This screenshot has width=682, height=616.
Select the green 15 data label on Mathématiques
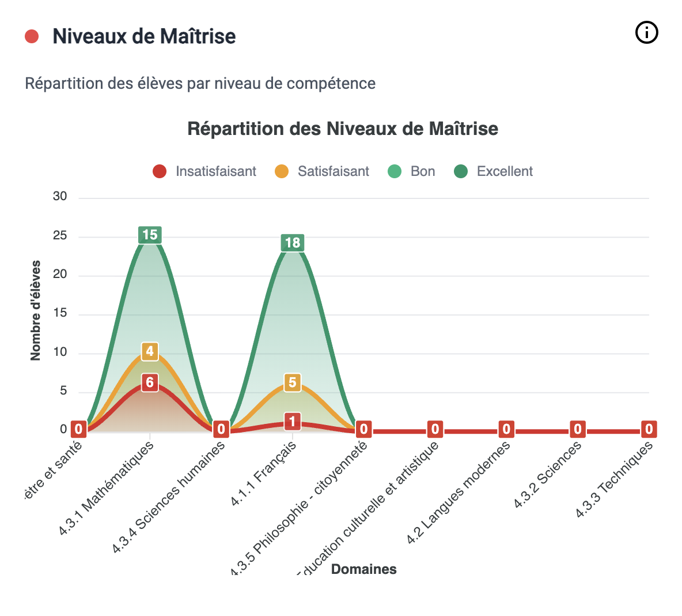150,234
